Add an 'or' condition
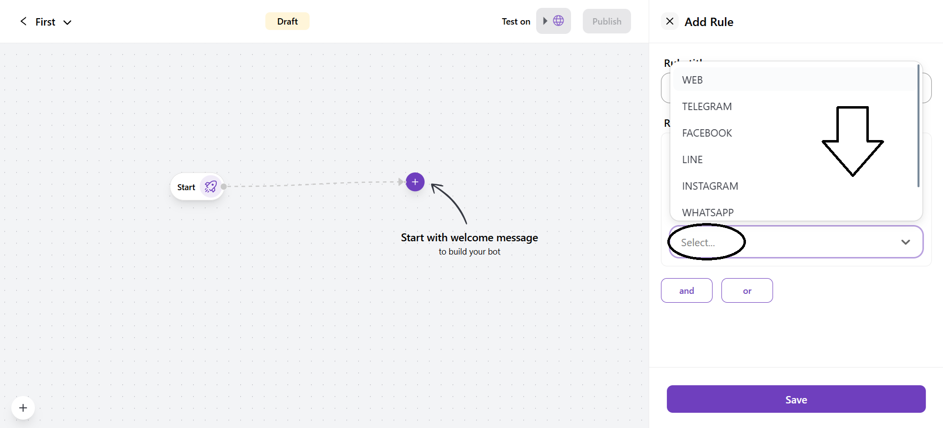Viewport: 943px width, 428px height. [746, 290]
